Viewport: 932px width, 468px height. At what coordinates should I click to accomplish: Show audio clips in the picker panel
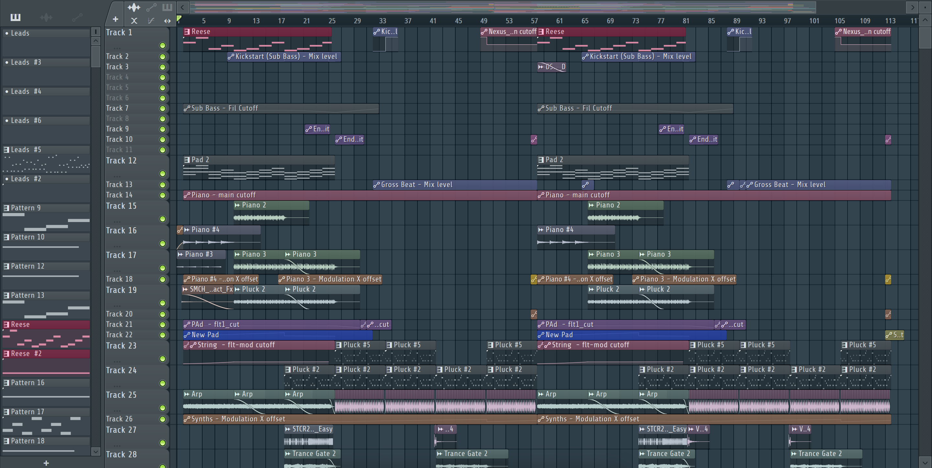[x=46, y=17]
